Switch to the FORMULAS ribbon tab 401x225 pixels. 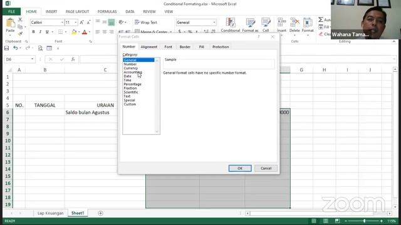coord(107,12)
